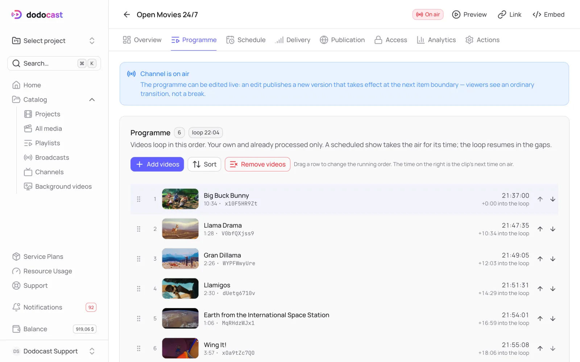
Task: Go back using the left arrow icon
Action: (x=127, y=14)
